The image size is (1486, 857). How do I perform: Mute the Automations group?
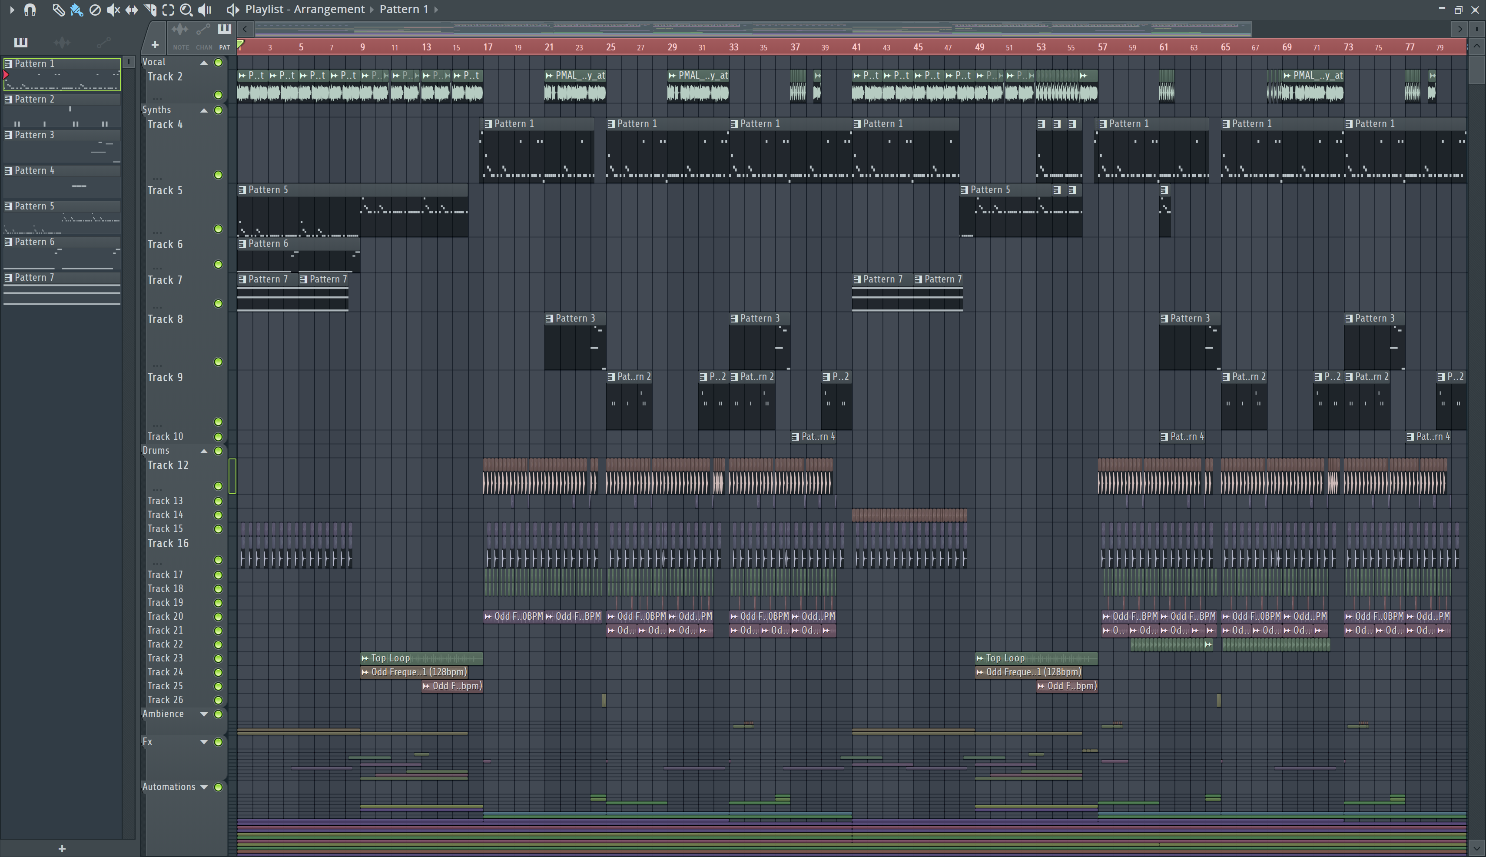(219, 787)
